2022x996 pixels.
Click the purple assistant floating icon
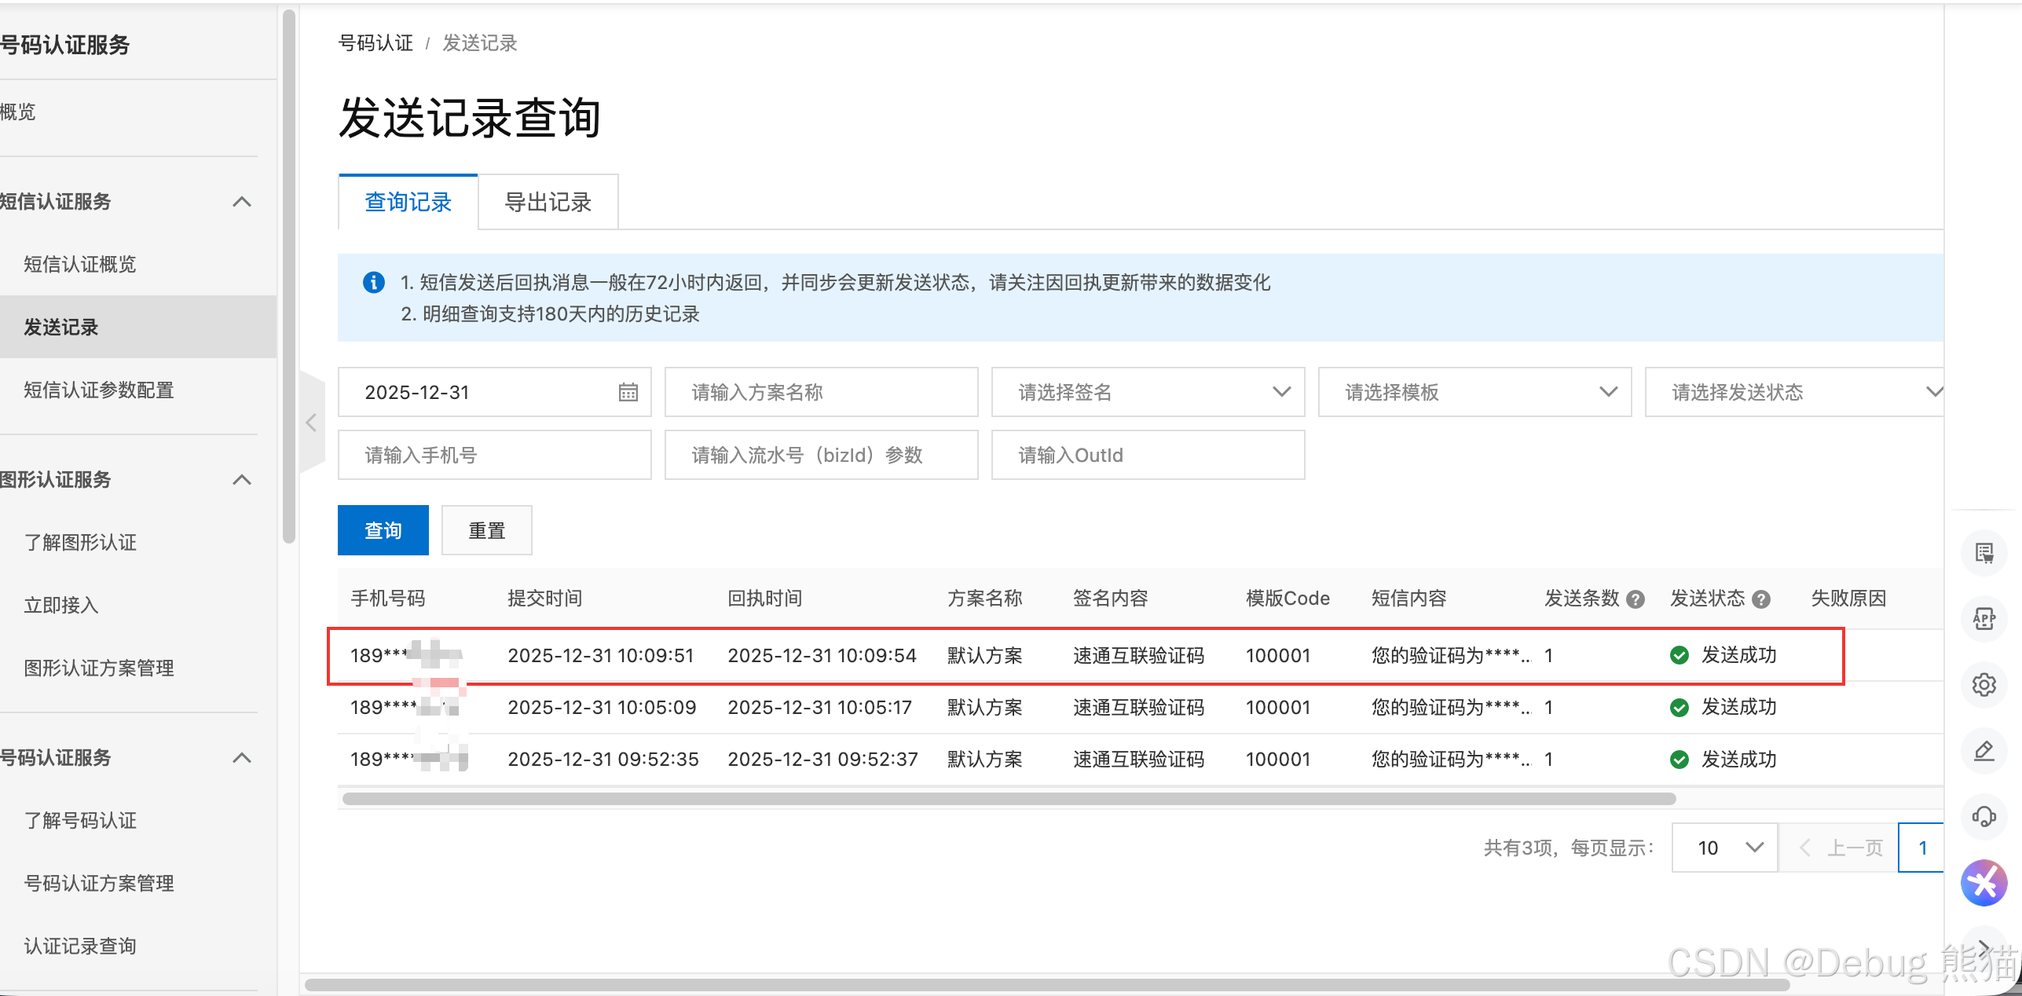point(1984,883)
